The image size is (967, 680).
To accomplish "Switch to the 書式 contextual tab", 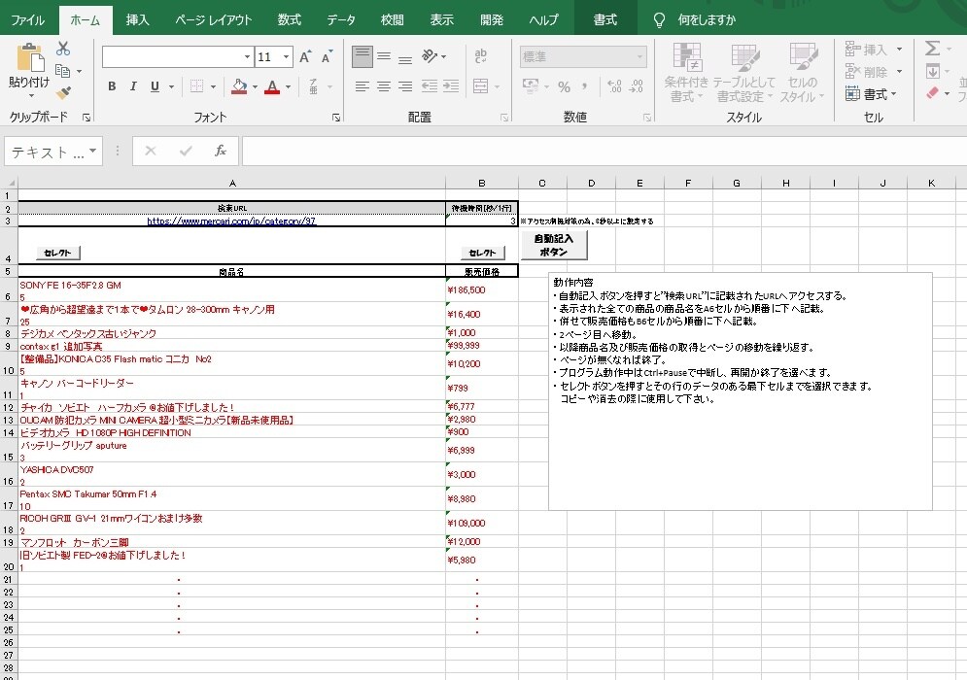I will (605, 19).
